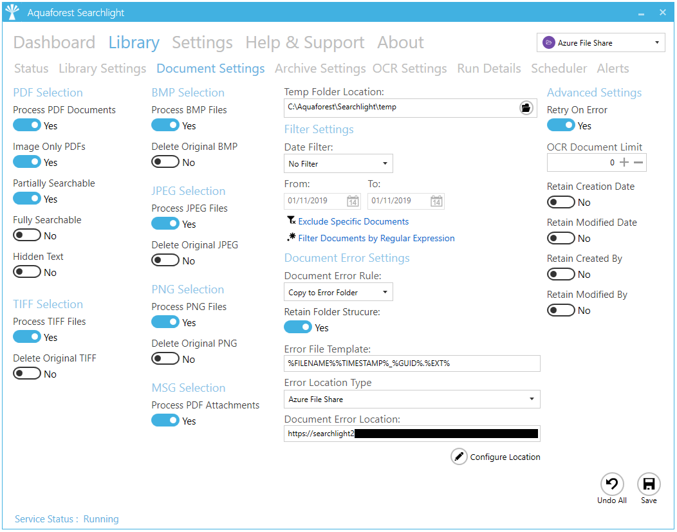The width and height of the screenshot is (677, 532).
Task: Open the From date calendar picker icon
Action: pyautogui.click(x=353, y=201)
